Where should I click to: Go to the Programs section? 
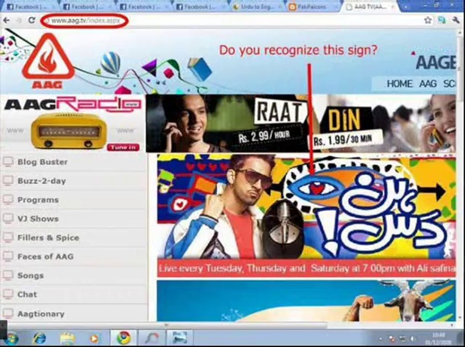(x=38, y=200)
